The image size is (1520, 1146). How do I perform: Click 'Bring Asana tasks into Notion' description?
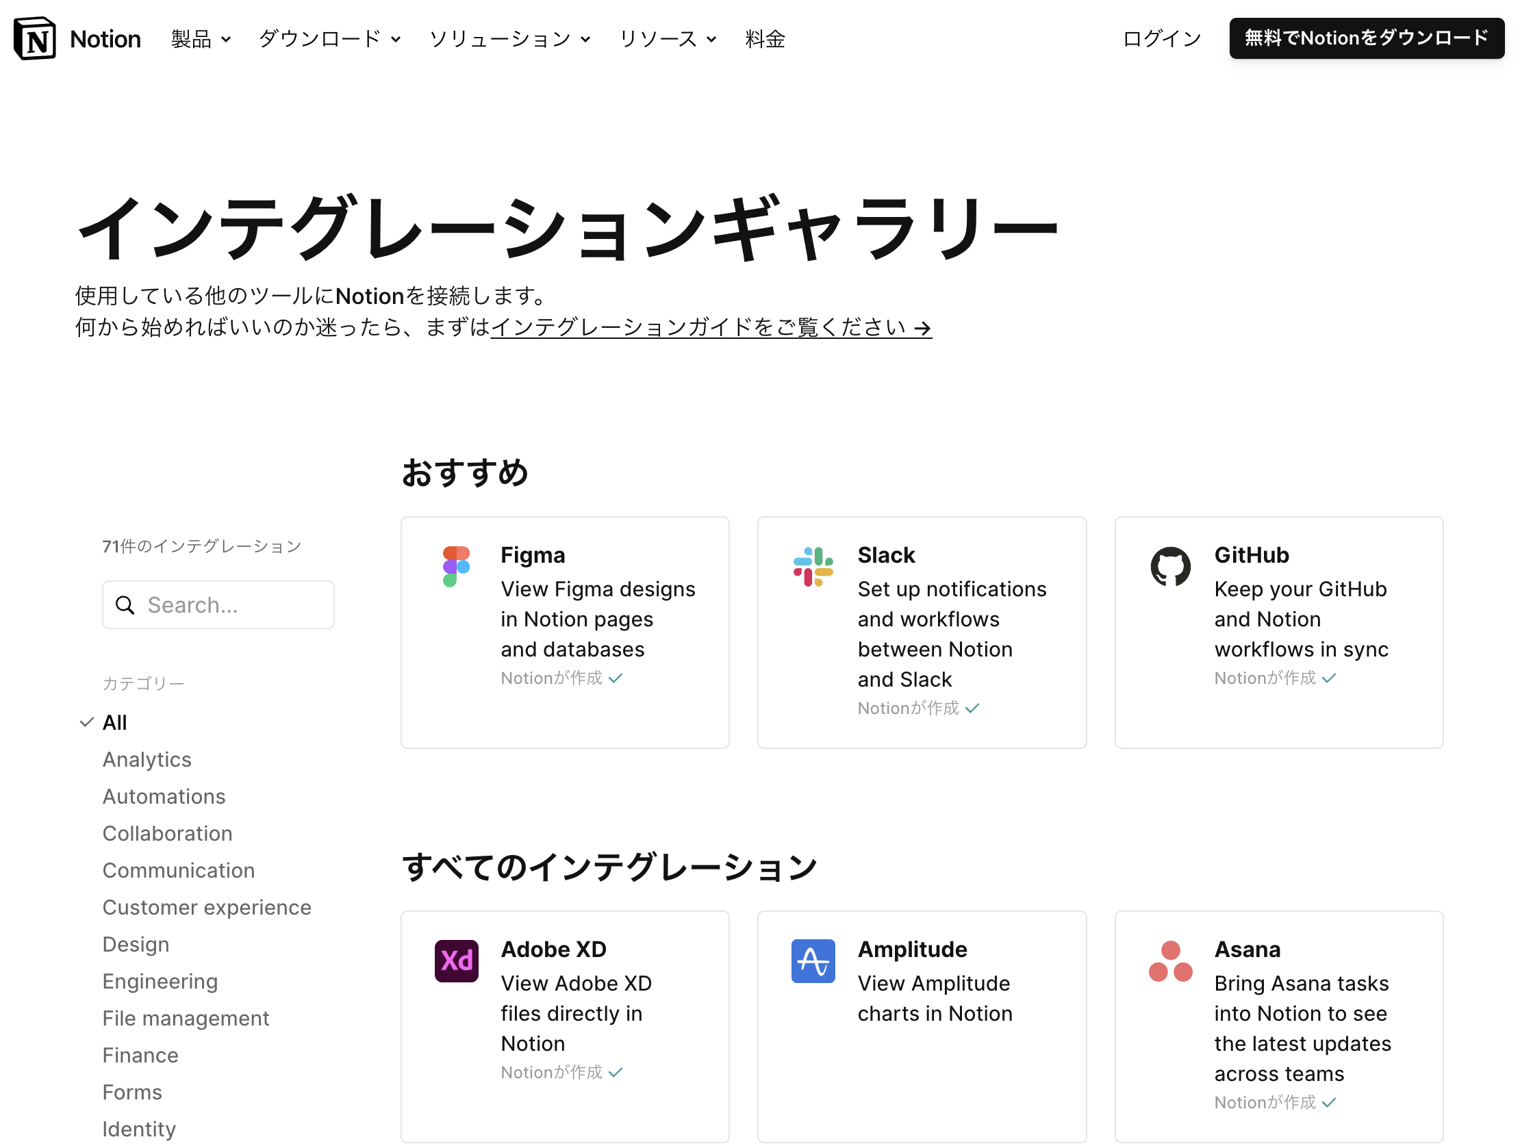pyautogui.click(x=1302, y=1028)
